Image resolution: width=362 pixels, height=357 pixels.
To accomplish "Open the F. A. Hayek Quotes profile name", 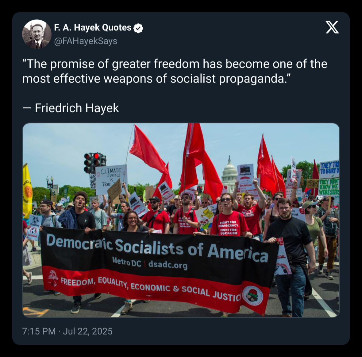I will [93, 28].
